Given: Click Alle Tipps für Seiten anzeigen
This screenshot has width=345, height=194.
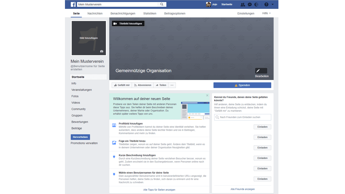Looking at the screenshot, I should pyautogui.click(x=159, y=190).
